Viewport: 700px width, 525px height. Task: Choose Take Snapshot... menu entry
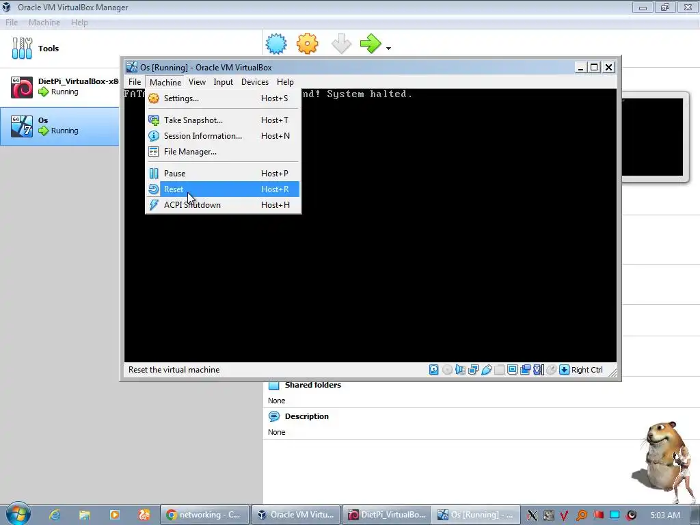(224, 120)
